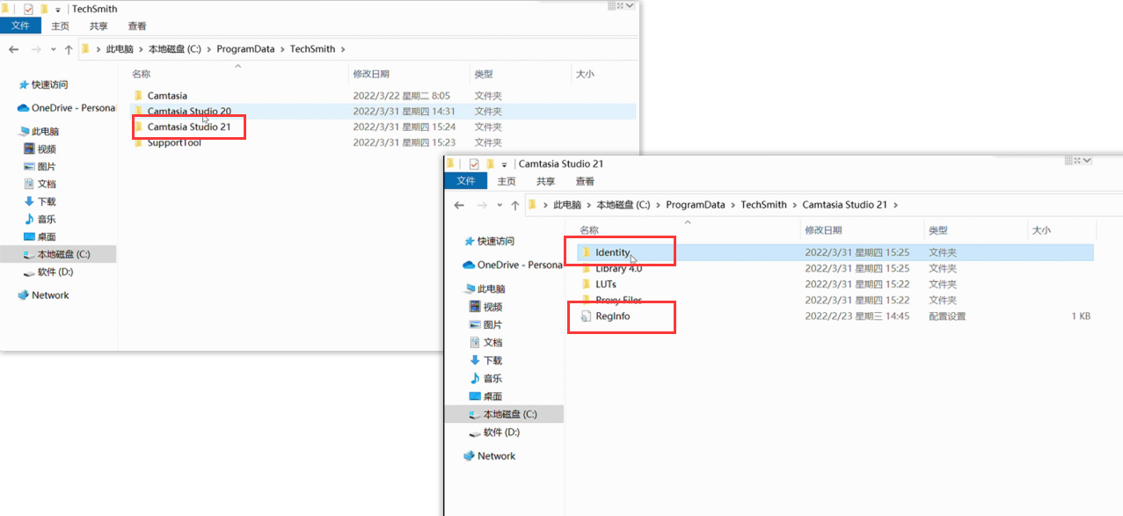1123x516 pixels.
Task: Click the back arrow in the TechSmith window
Action: [13, 49]
